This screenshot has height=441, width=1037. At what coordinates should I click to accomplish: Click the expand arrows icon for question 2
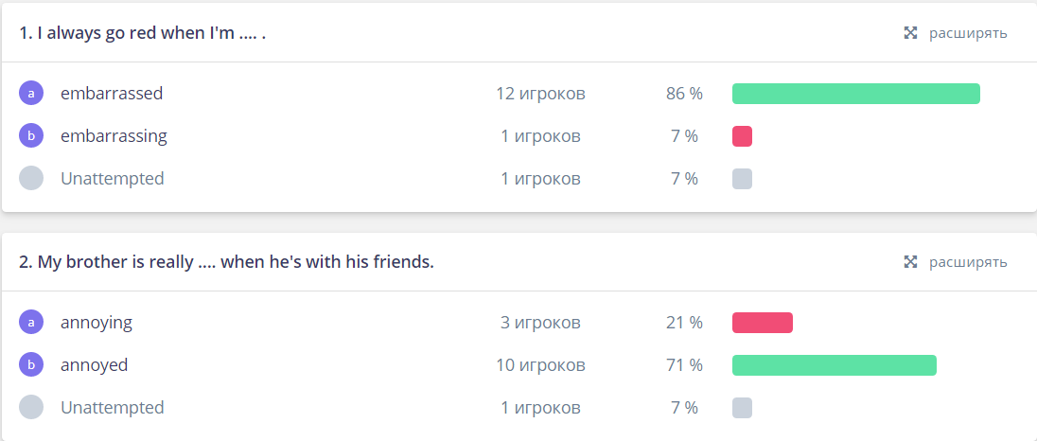(910, 262)
